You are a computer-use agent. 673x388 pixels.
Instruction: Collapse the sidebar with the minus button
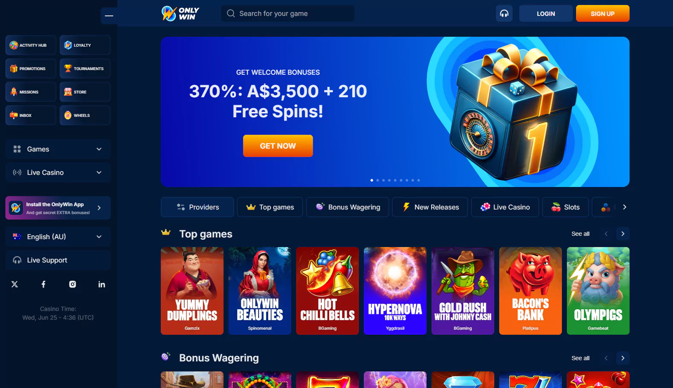[109, 16]
